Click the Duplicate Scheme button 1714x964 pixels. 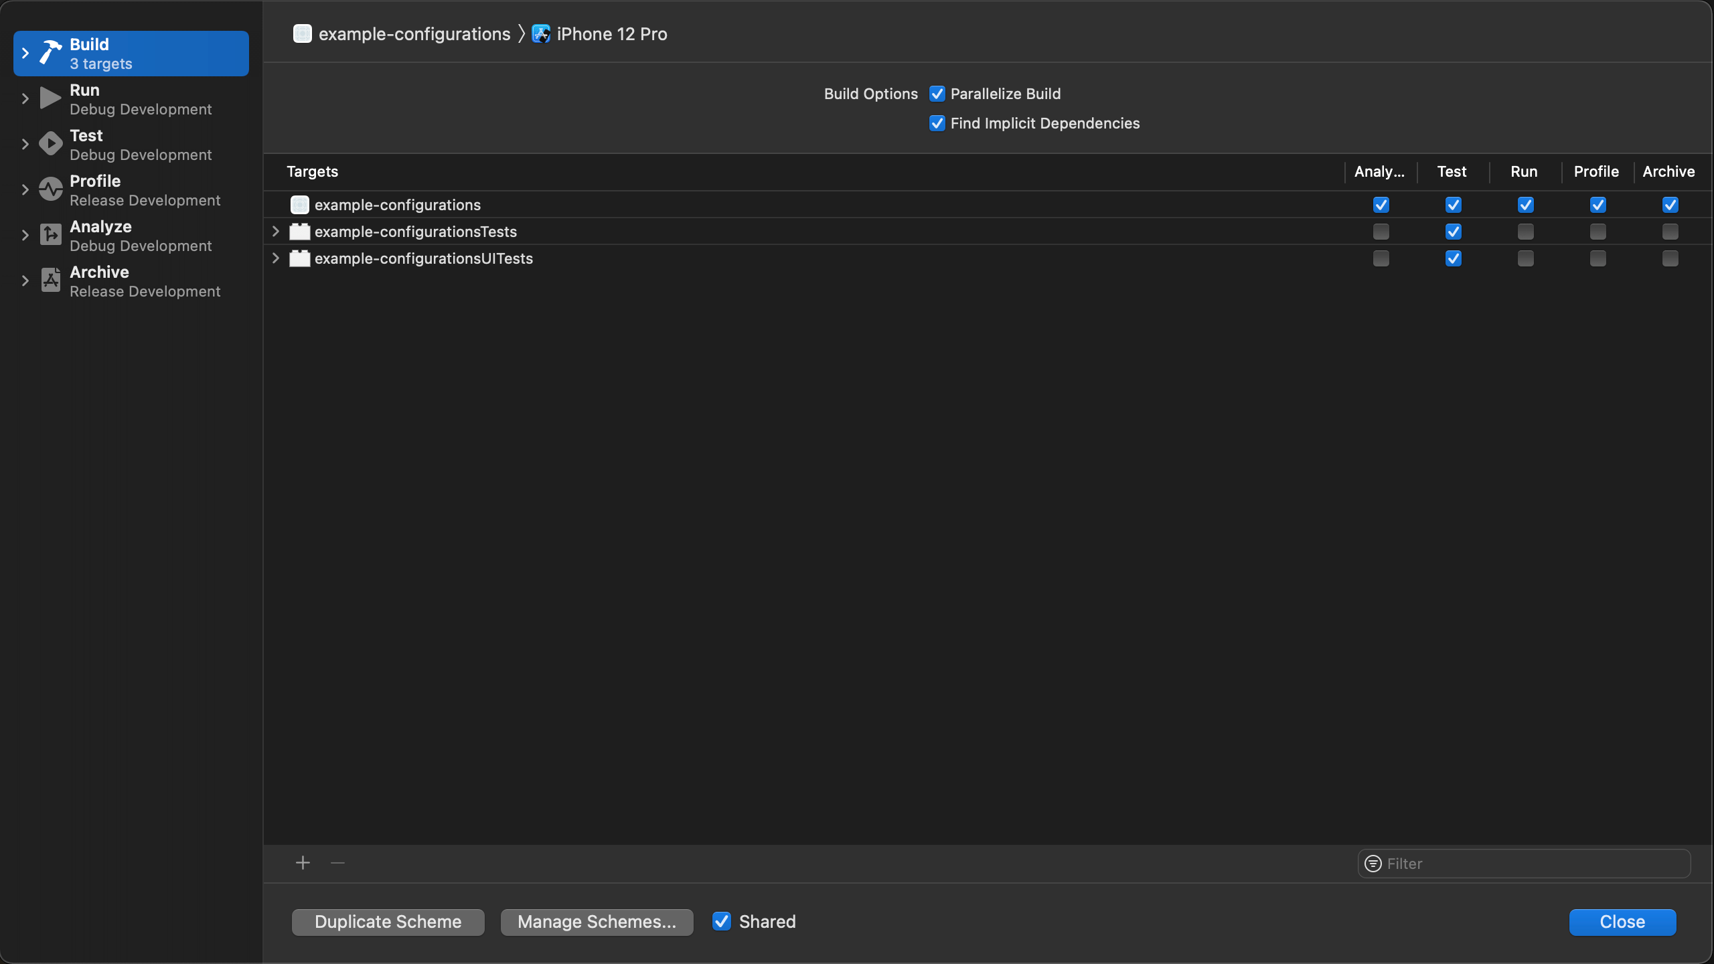388,922
